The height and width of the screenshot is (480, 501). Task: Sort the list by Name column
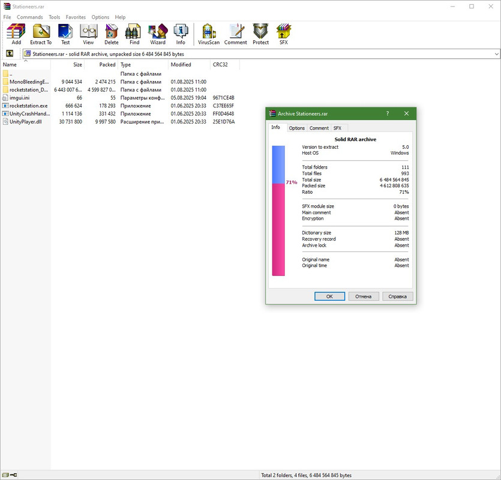(x=26, y=65)
